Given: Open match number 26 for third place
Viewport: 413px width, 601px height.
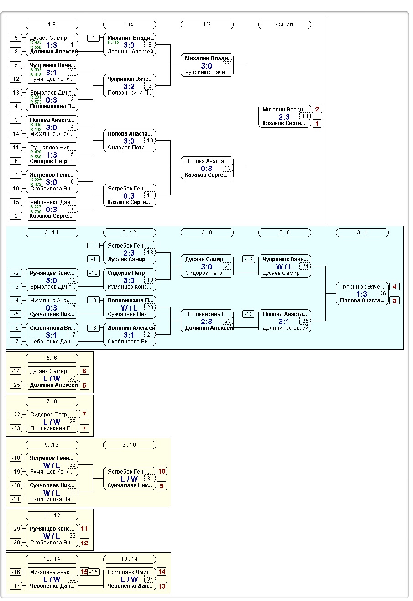Looking at the screenshot, I should (382, 294).
